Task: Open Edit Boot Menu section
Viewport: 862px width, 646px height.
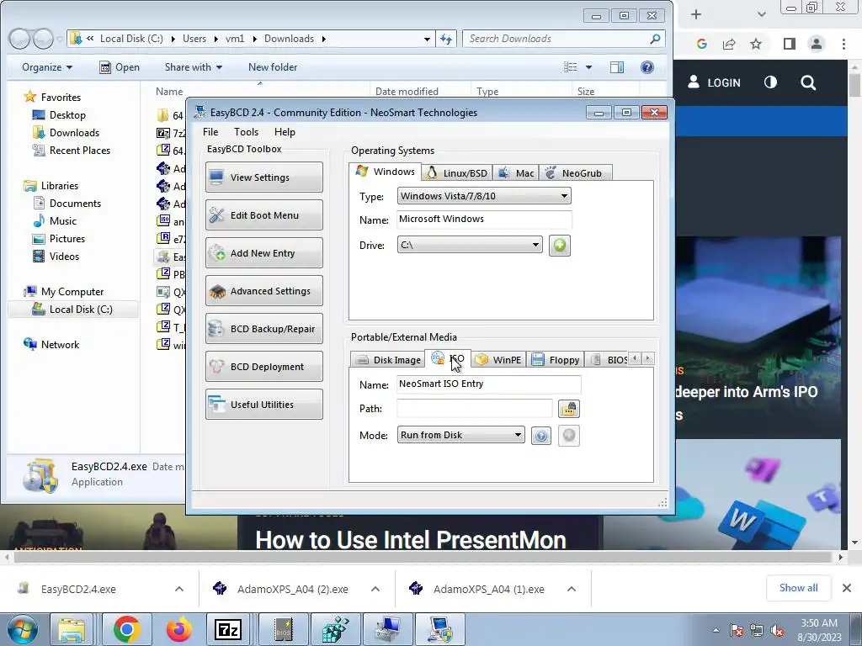Action: coord(263,214)
